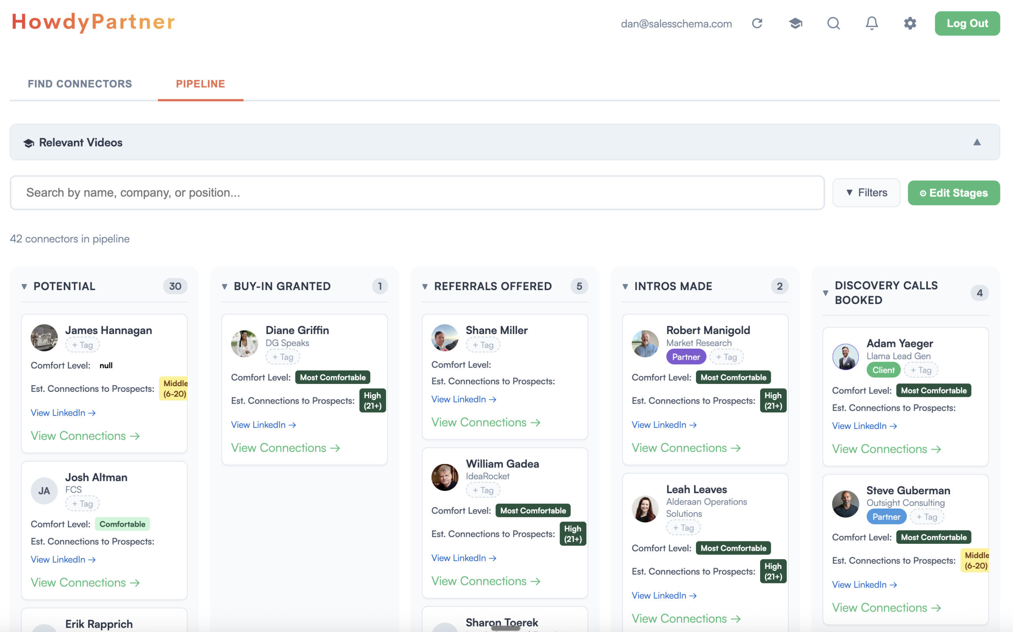This screenshot has height=632, width=1013.
Task: Switch to the FIND CONNECTORS tab
Action: [80, 84]
